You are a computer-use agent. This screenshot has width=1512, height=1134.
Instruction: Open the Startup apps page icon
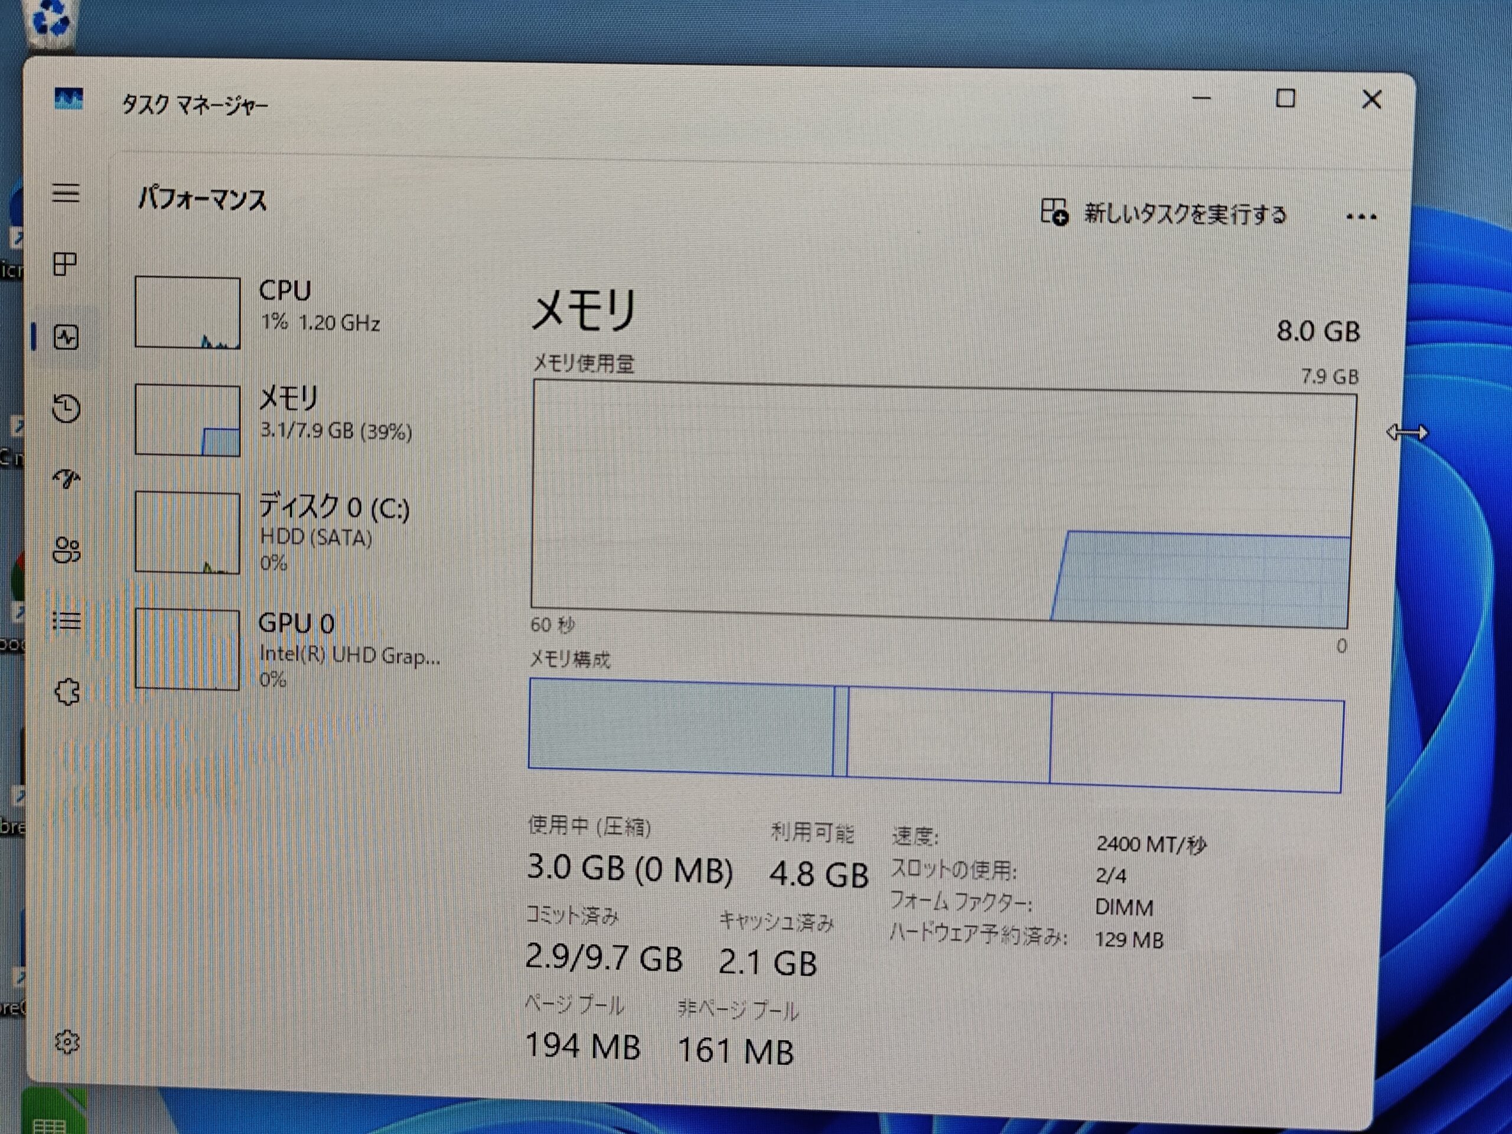66,478
